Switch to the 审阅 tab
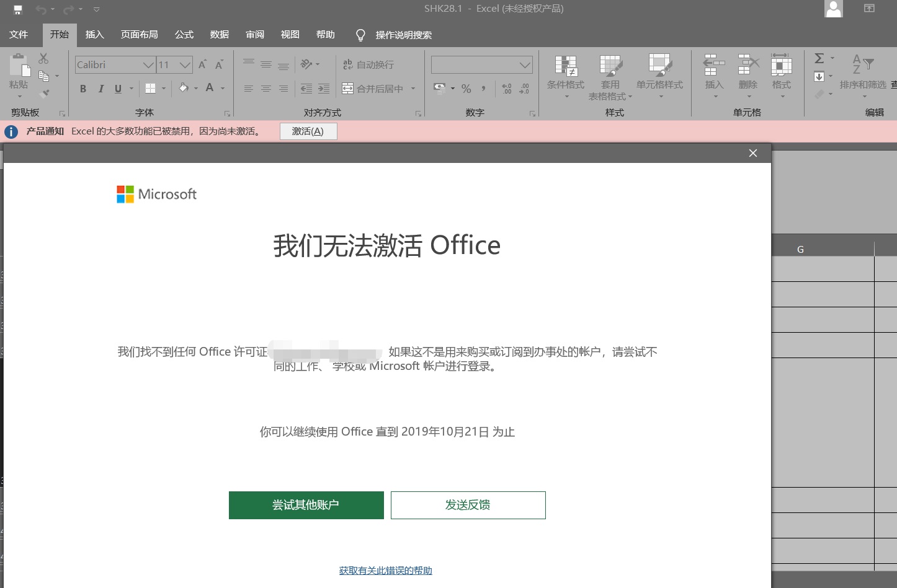Image resolution: width=897 pixels, height=588 pixels. pyautogui.click(x=255, y=35)
